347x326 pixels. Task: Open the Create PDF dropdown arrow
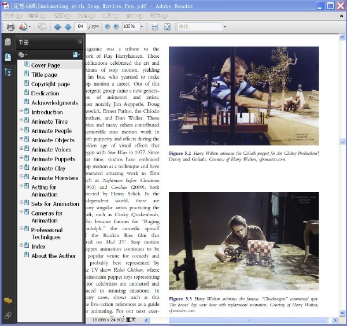point(29,27)
